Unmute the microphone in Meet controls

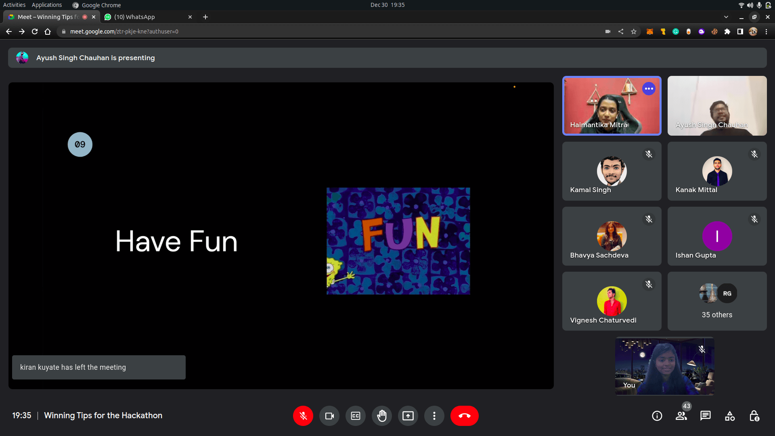pyautogui.click(x=303, y=416)
